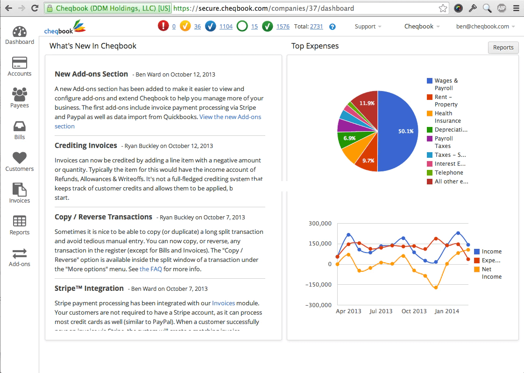Open Customers heart icon in sidebar

pyautogui.click(x=20, y=158)
